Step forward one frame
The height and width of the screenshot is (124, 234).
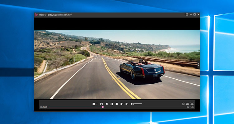[122, 104]
